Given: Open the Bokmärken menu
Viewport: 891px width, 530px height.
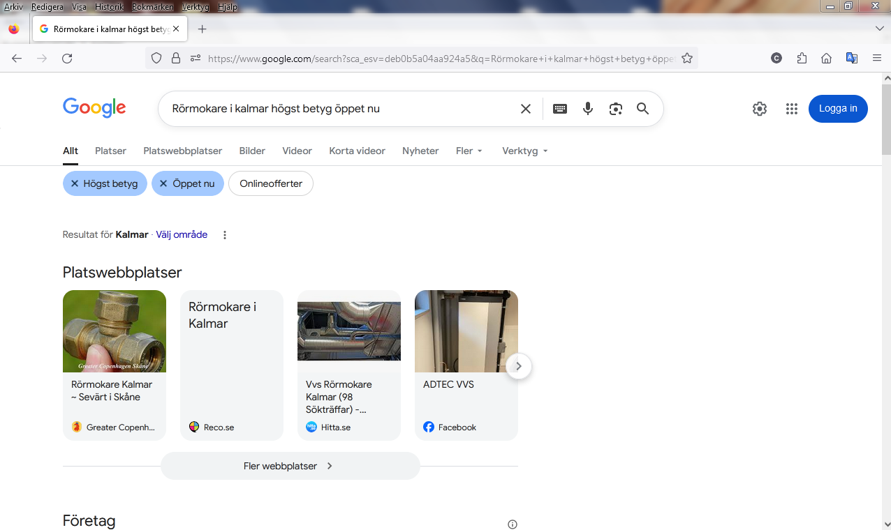Looking at the screenshot, I should [x=152, y=7].
